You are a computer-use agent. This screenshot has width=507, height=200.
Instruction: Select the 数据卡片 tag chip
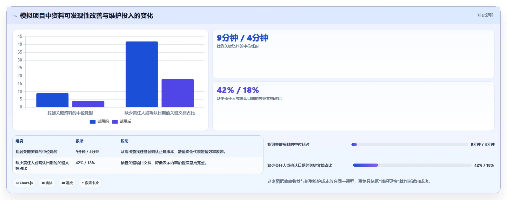pyautogui.click(x=90, y=183)
